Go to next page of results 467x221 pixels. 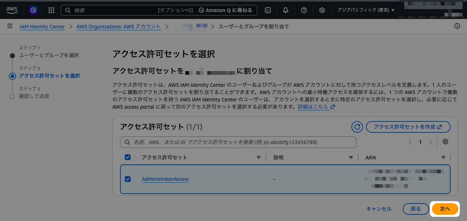click(x=431, y=142)
